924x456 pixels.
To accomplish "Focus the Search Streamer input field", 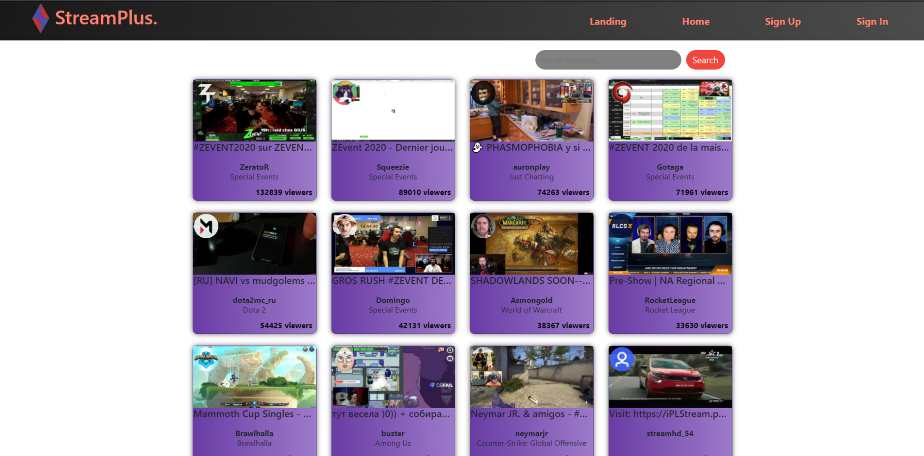I will [608, 60].
